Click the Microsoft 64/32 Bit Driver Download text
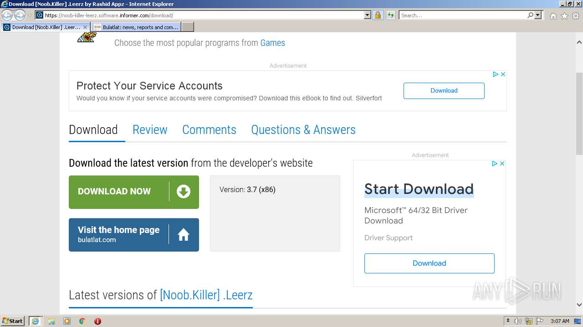583x327 pixels. tap(416, 216)
